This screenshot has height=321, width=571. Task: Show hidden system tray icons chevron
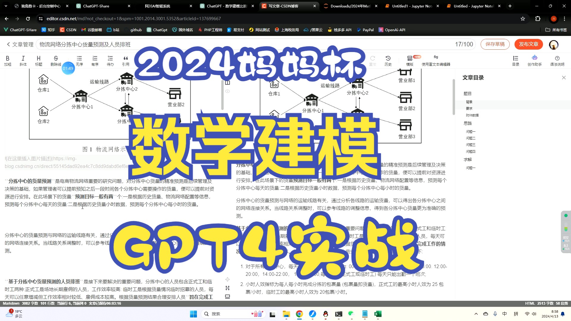click(476, 314)
